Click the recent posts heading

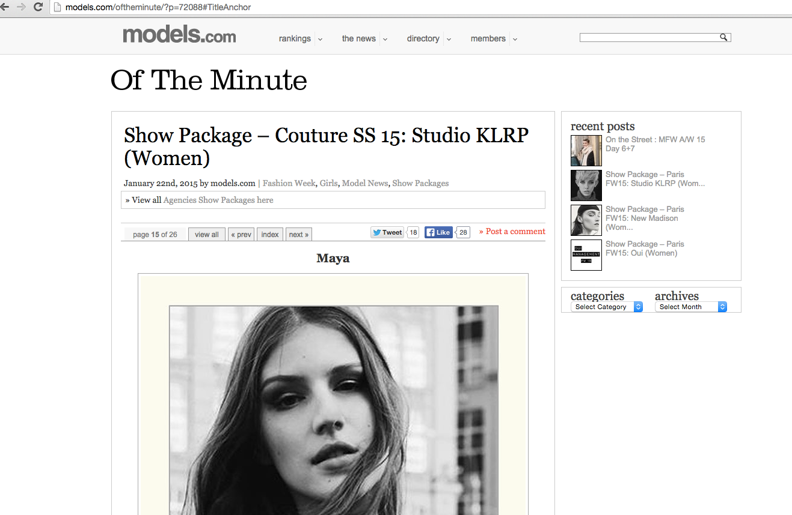point(603,126)
